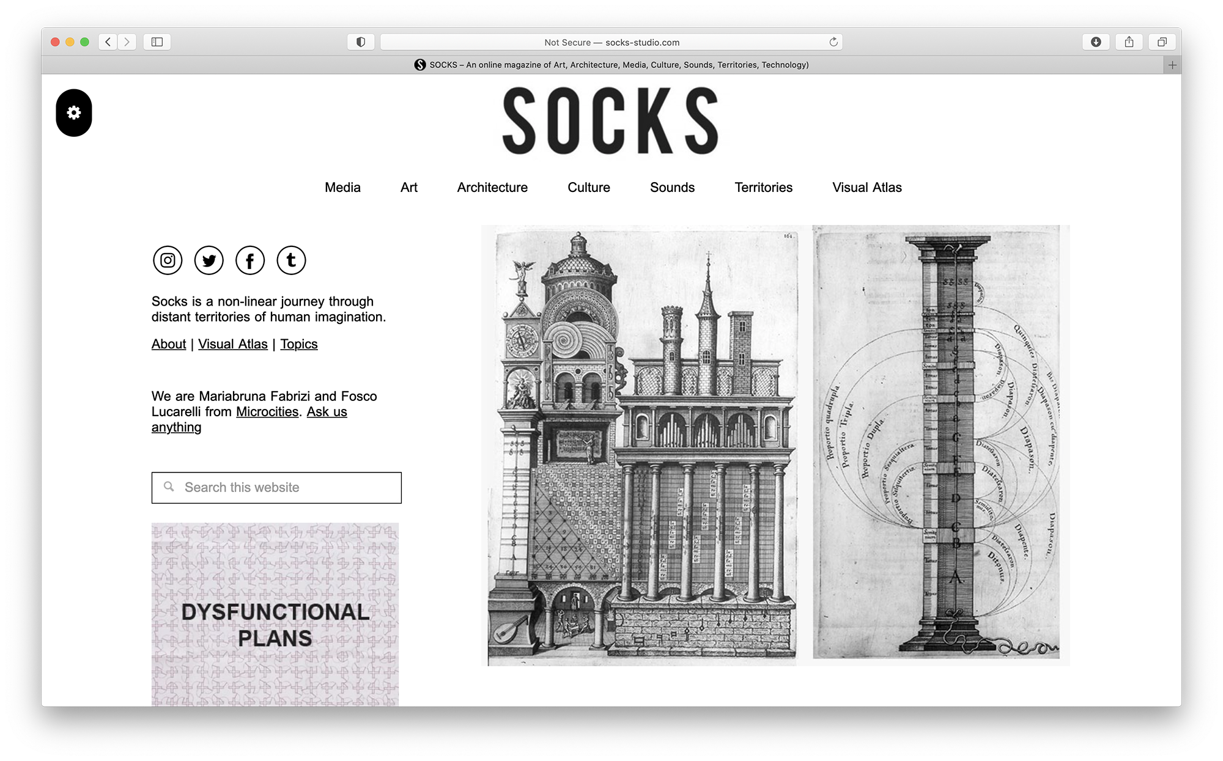Open the Art menu item

409,188
